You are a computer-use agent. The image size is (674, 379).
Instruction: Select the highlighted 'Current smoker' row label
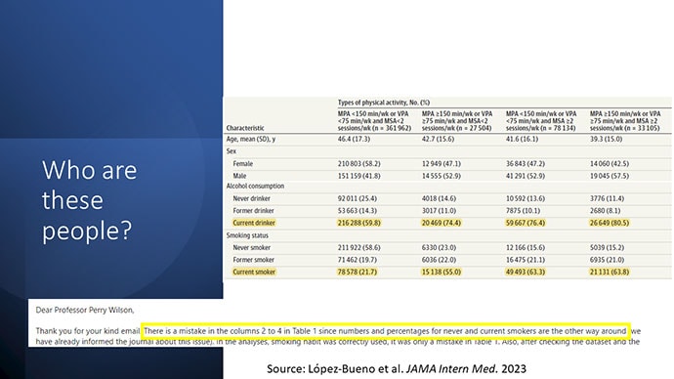[x=254, y=272]
